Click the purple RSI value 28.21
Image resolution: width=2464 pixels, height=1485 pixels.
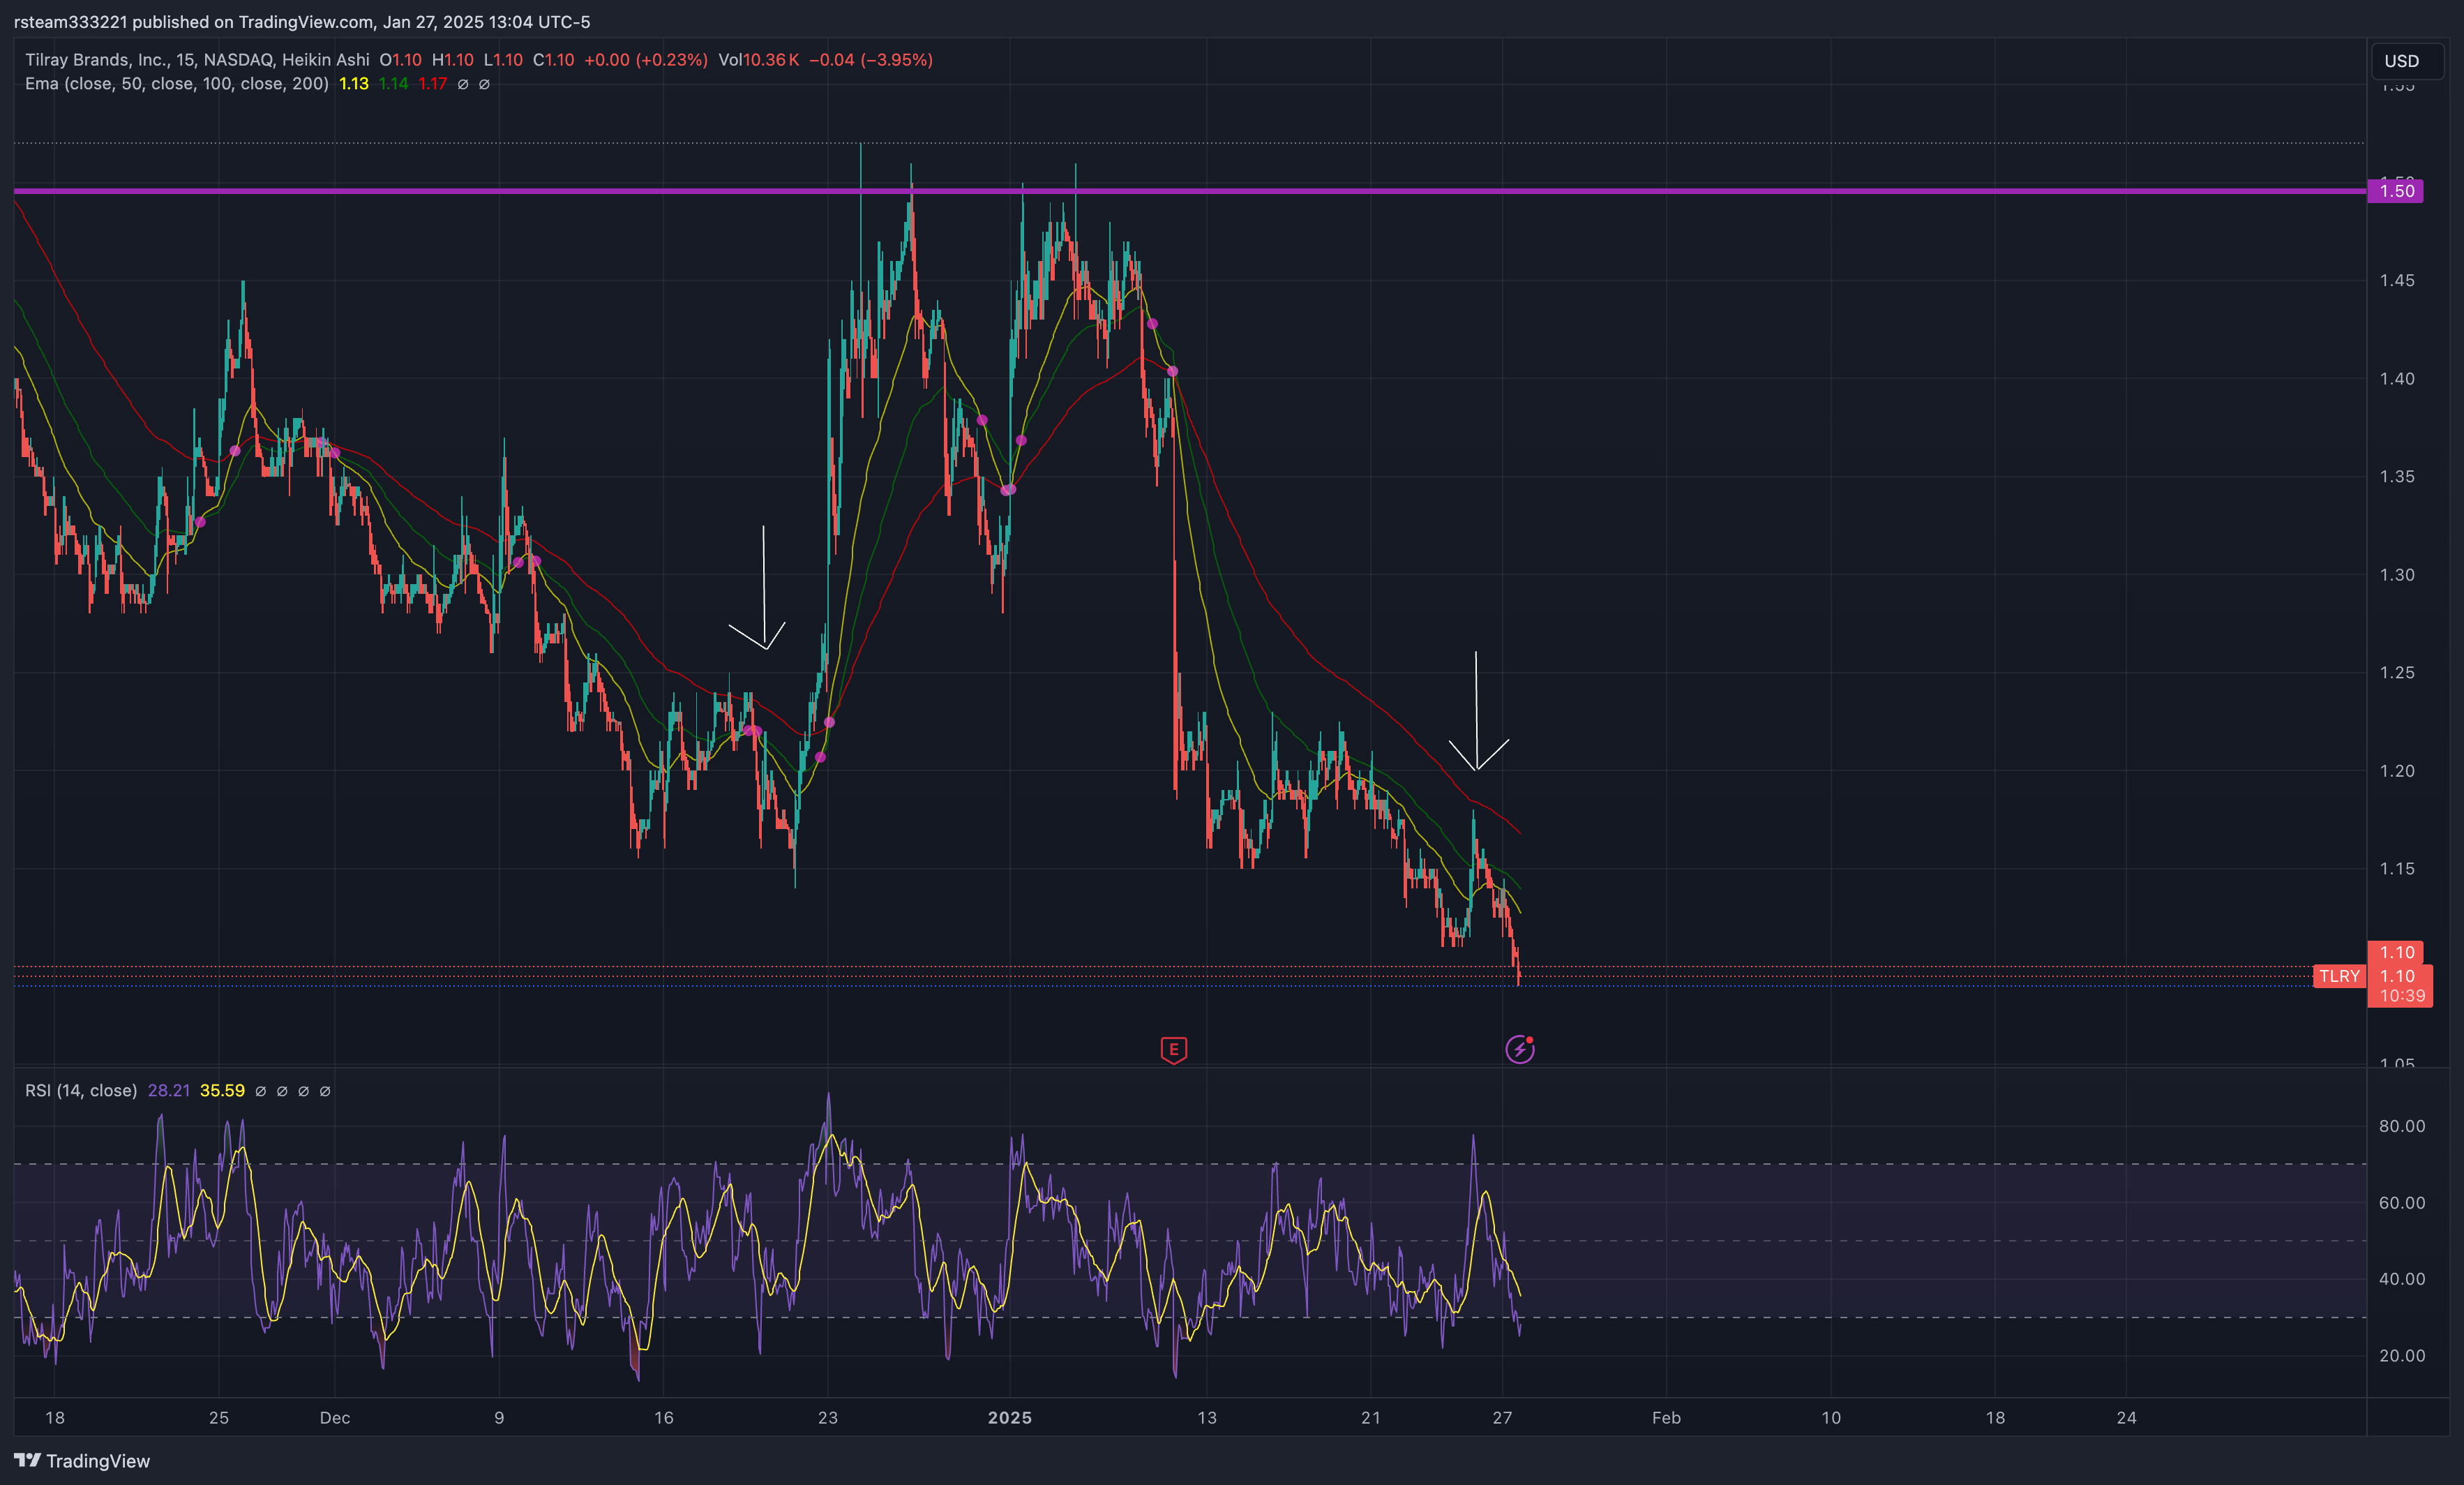tap(169, 1091)
